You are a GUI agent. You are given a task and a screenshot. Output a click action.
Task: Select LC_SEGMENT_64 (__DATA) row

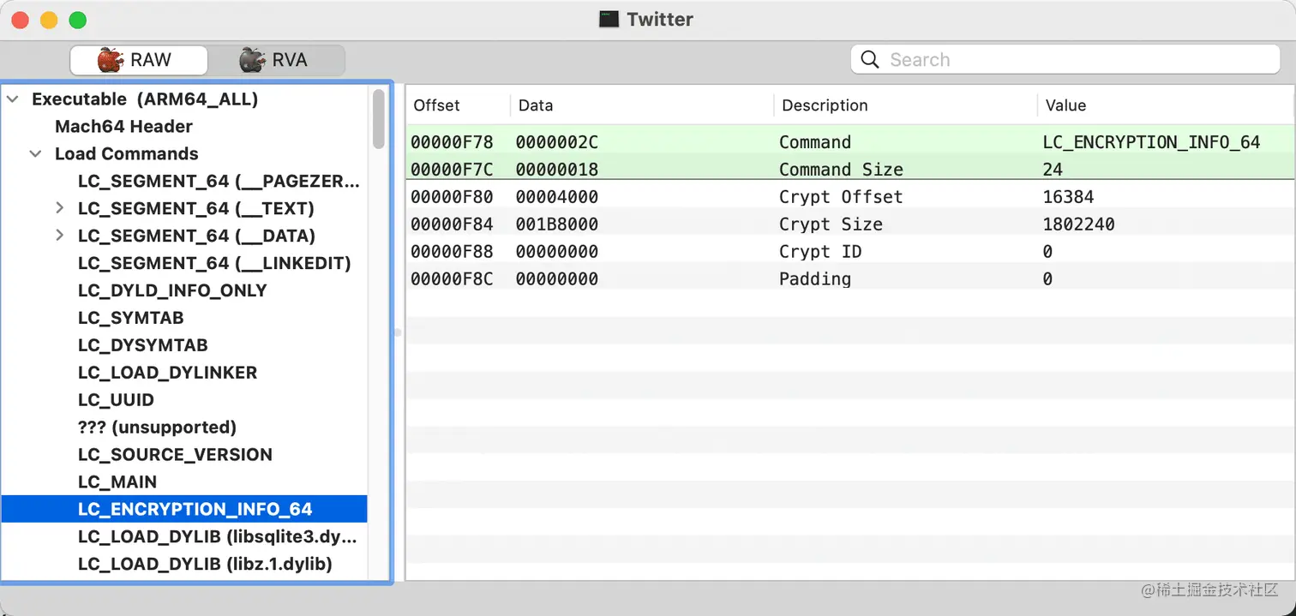[x=185, y=236]
